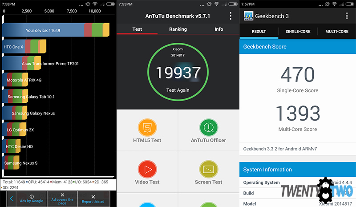The width and height of the screenshot is (356, 207).
Task: Tap Test Again in AnTuTu score circle
Action: pyautogui.click(x=178, y=90)
